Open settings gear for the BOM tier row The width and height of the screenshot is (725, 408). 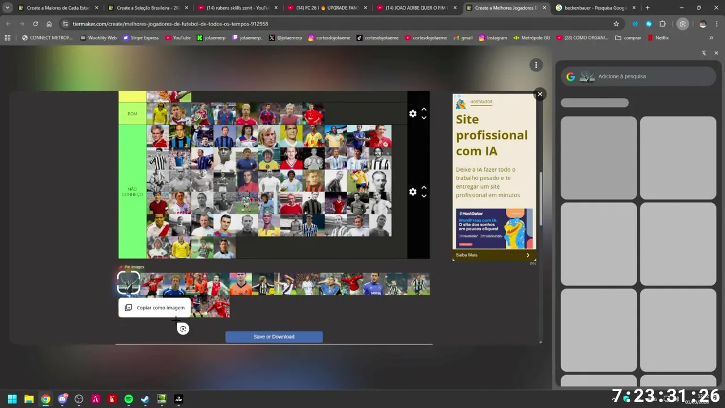[413, 114]
